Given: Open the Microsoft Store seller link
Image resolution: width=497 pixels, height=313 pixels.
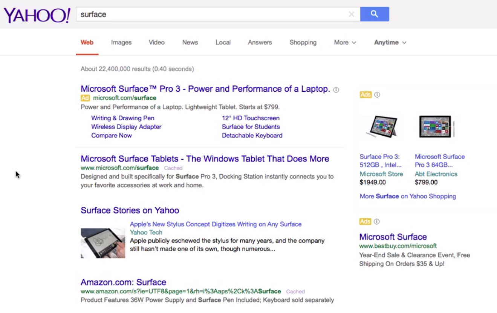Looking at the screenshot, I should (381, 174).
